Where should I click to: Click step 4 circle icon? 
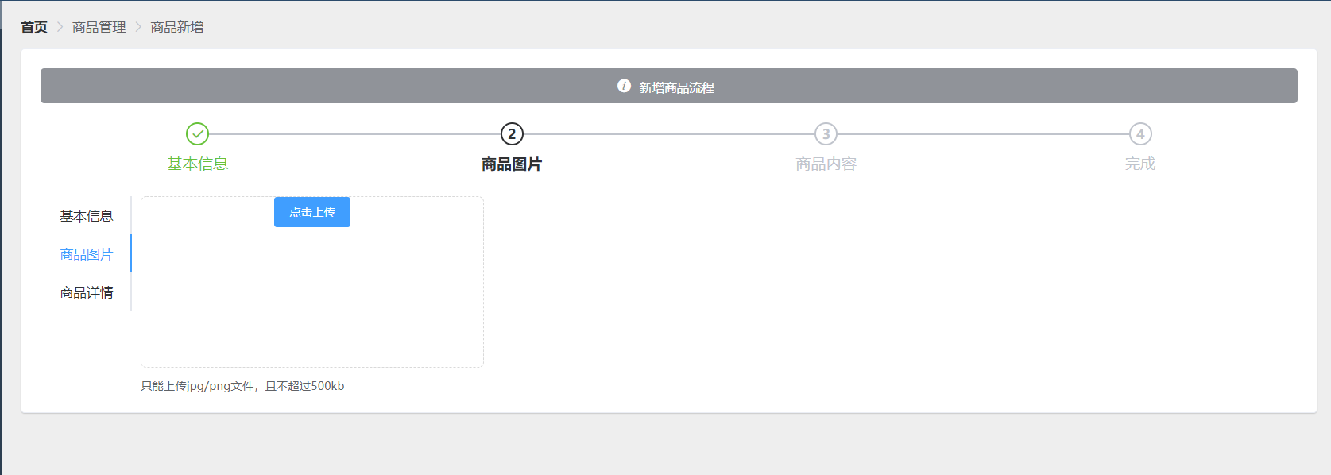point(1140,133)
